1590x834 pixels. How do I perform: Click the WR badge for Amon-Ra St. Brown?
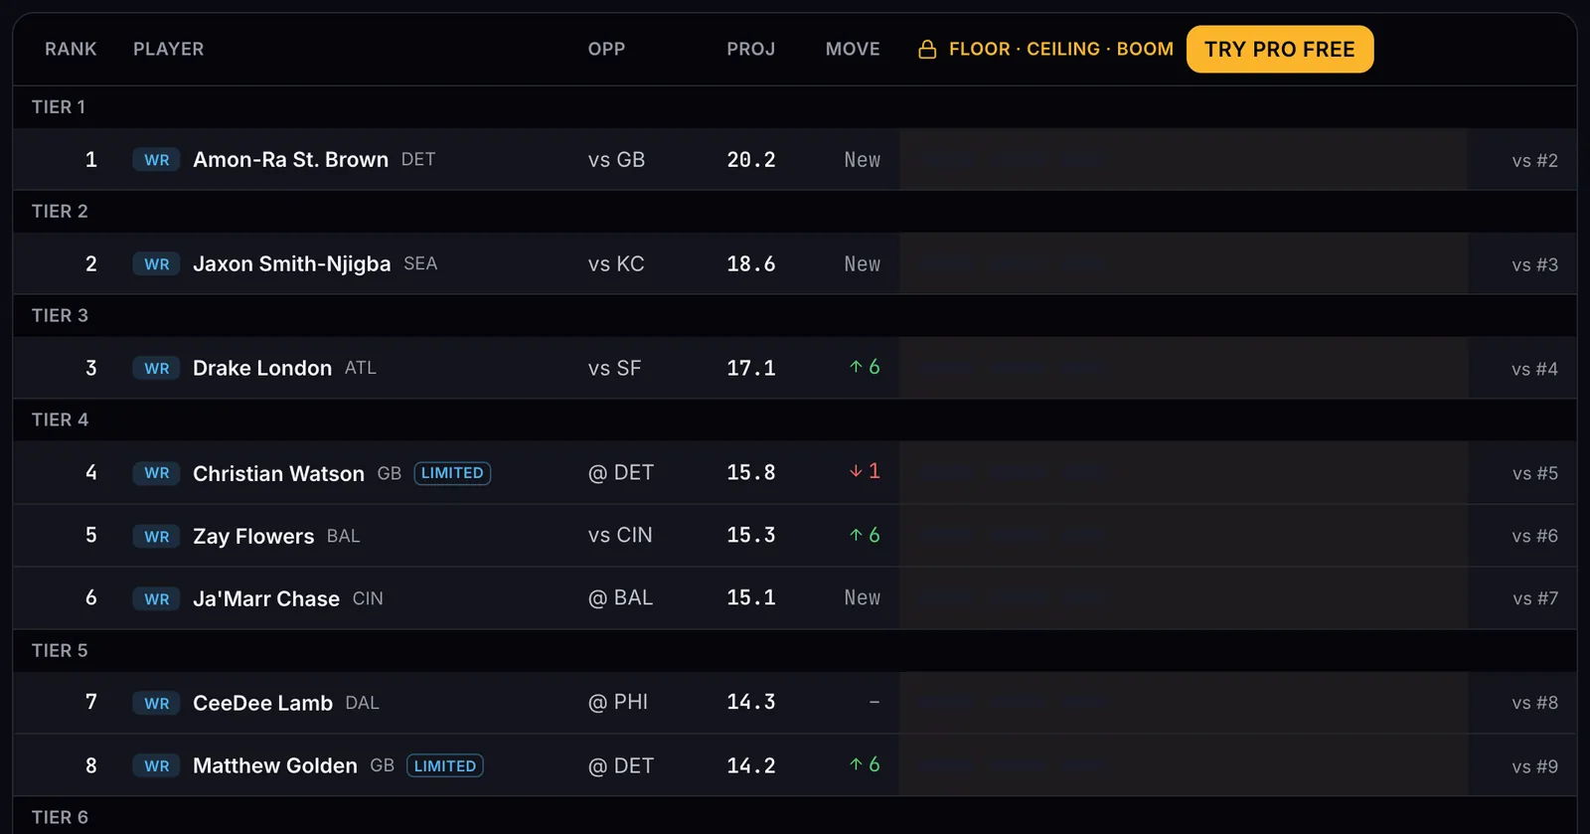click(156, 160)
